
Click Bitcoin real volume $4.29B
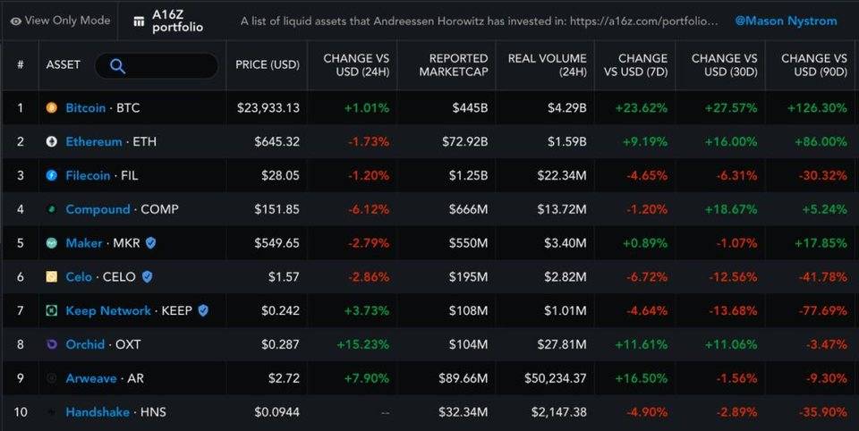567,108
